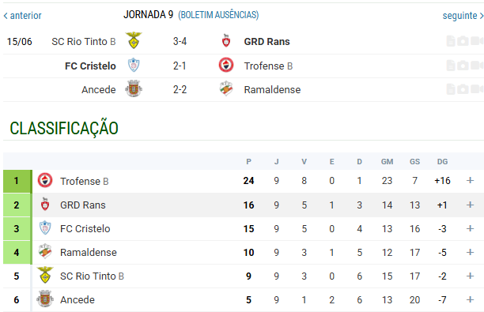Screen dimensions: 484x312
Task: Click Ramaldense crest in standings table
Action: [x=45, y=252]
